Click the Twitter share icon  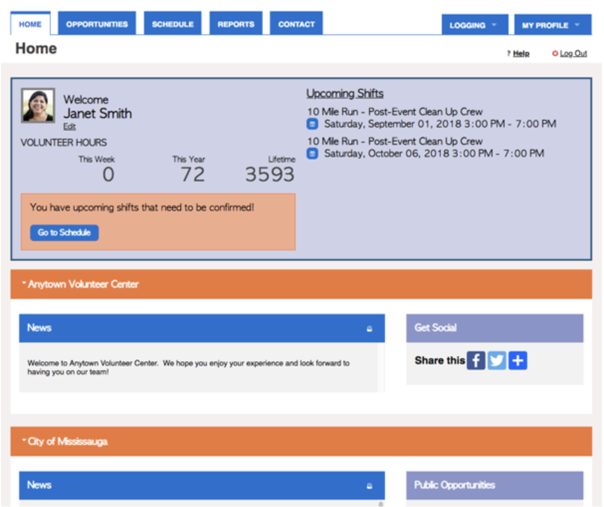tap(497, 360)
